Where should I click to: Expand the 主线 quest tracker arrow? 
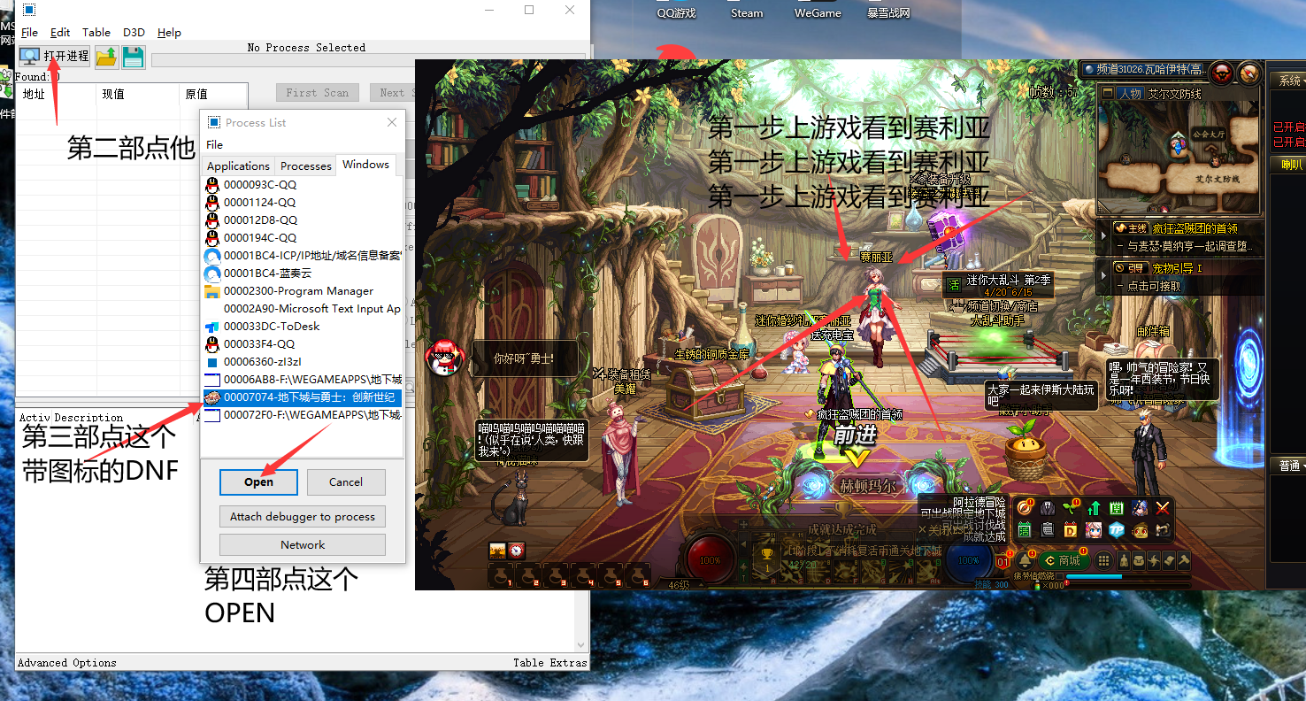point(1102,236)
